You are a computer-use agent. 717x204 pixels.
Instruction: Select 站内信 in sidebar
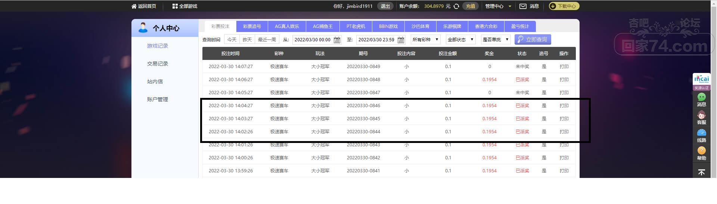point(155,82)
